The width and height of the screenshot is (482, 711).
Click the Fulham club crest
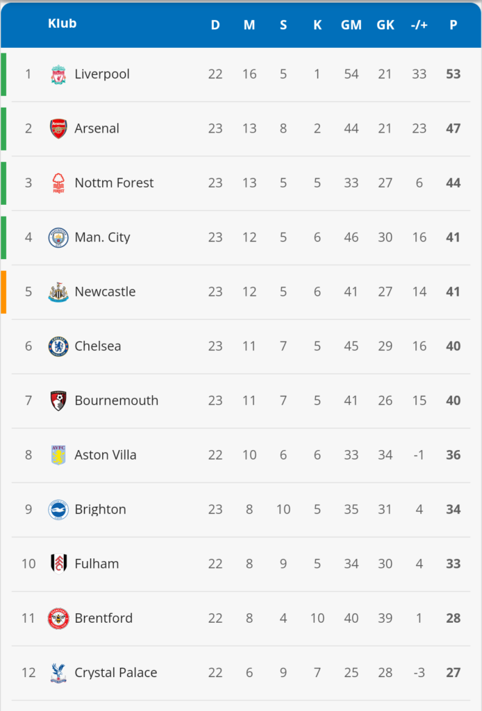point(58,564)
